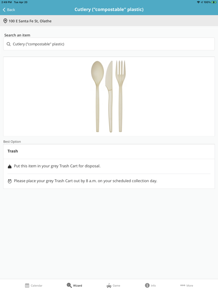Open the Info tab
The width and height of the screenshot is (218, 292).
150,285
